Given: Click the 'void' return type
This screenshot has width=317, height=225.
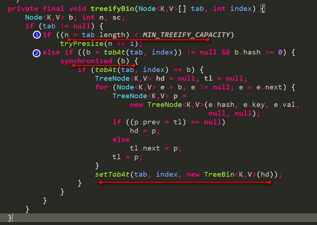Looking at the screenshot, I should coord(77,9).
